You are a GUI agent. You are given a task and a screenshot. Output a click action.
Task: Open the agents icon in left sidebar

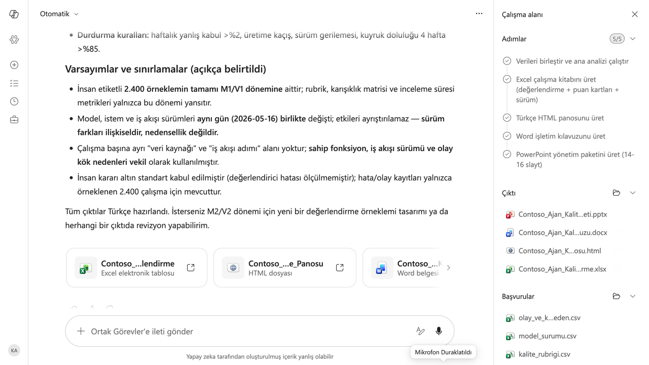click(14, 40)
